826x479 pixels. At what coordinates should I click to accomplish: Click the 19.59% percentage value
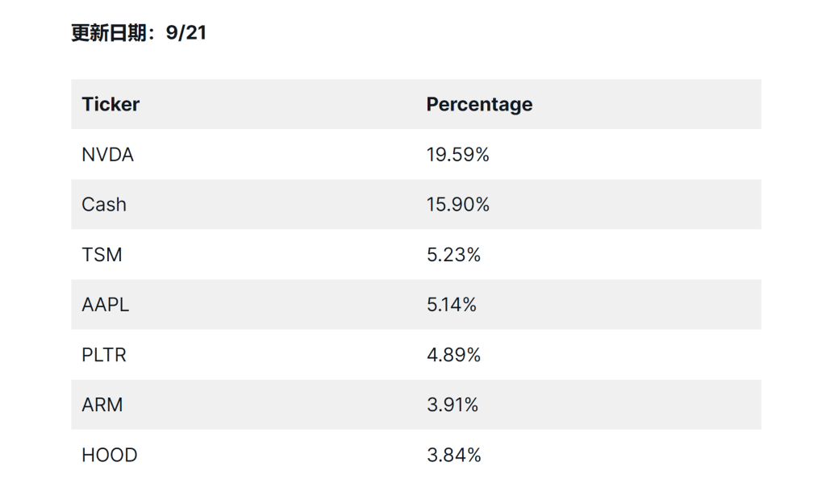point(457,155)
